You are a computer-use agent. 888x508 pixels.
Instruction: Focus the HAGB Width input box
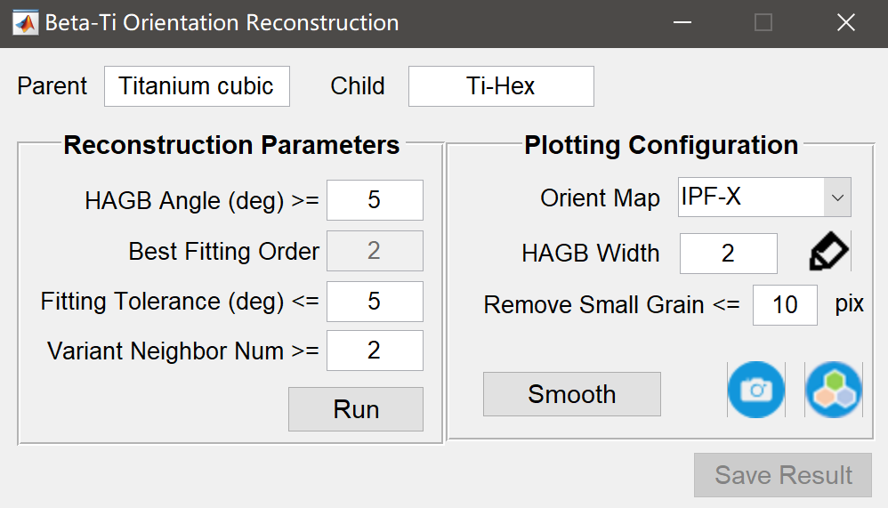click(728, 254)
